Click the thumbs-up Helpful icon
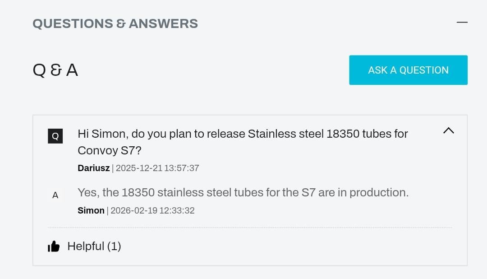 coord(54,246)
